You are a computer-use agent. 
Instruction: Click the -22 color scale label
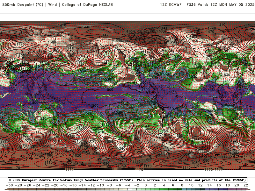(46, 185)
